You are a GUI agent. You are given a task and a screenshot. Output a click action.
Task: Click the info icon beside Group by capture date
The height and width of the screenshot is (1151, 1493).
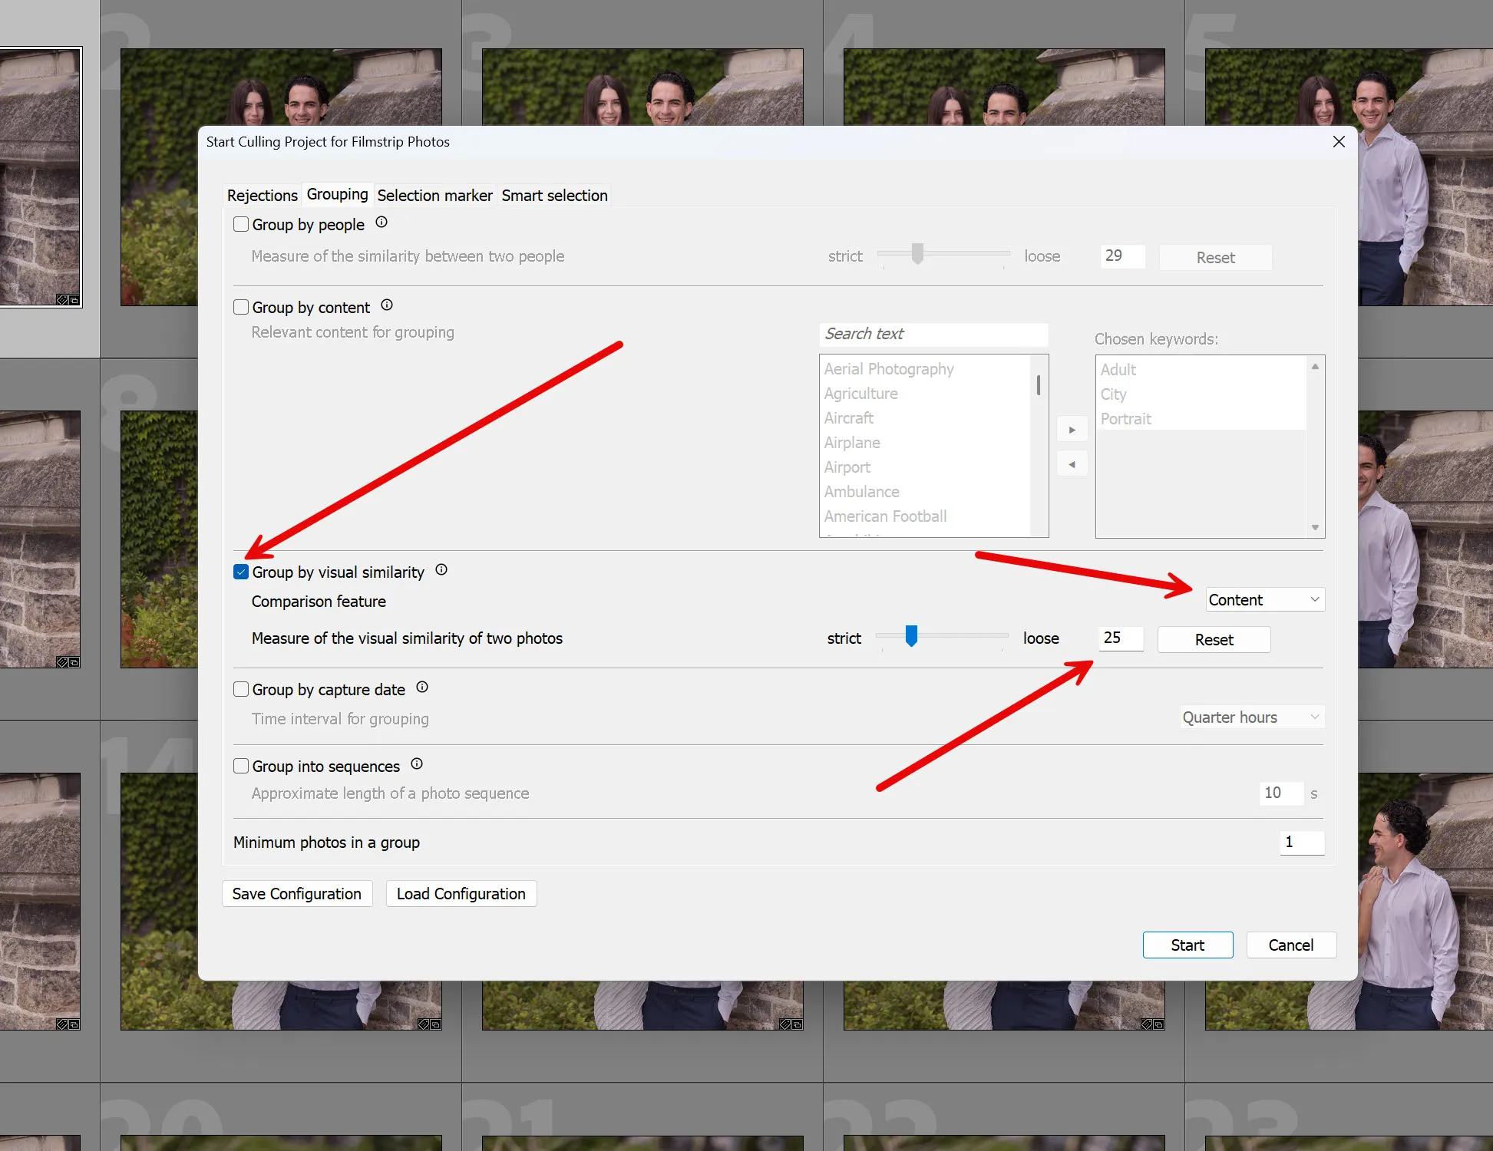(421, 688)
